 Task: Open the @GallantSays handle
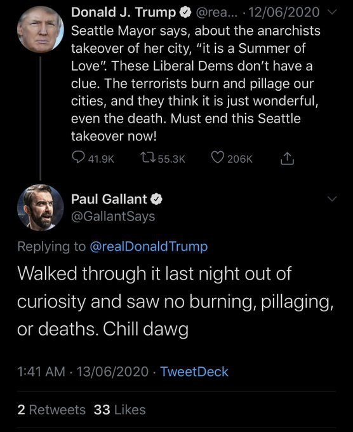[113, 217]
